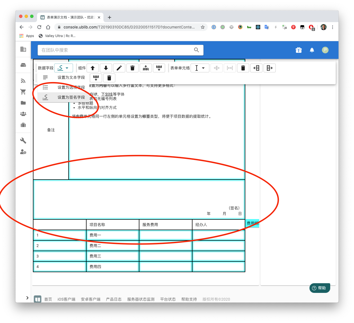Click the pencil edit component icon

[x=119, y=68]
